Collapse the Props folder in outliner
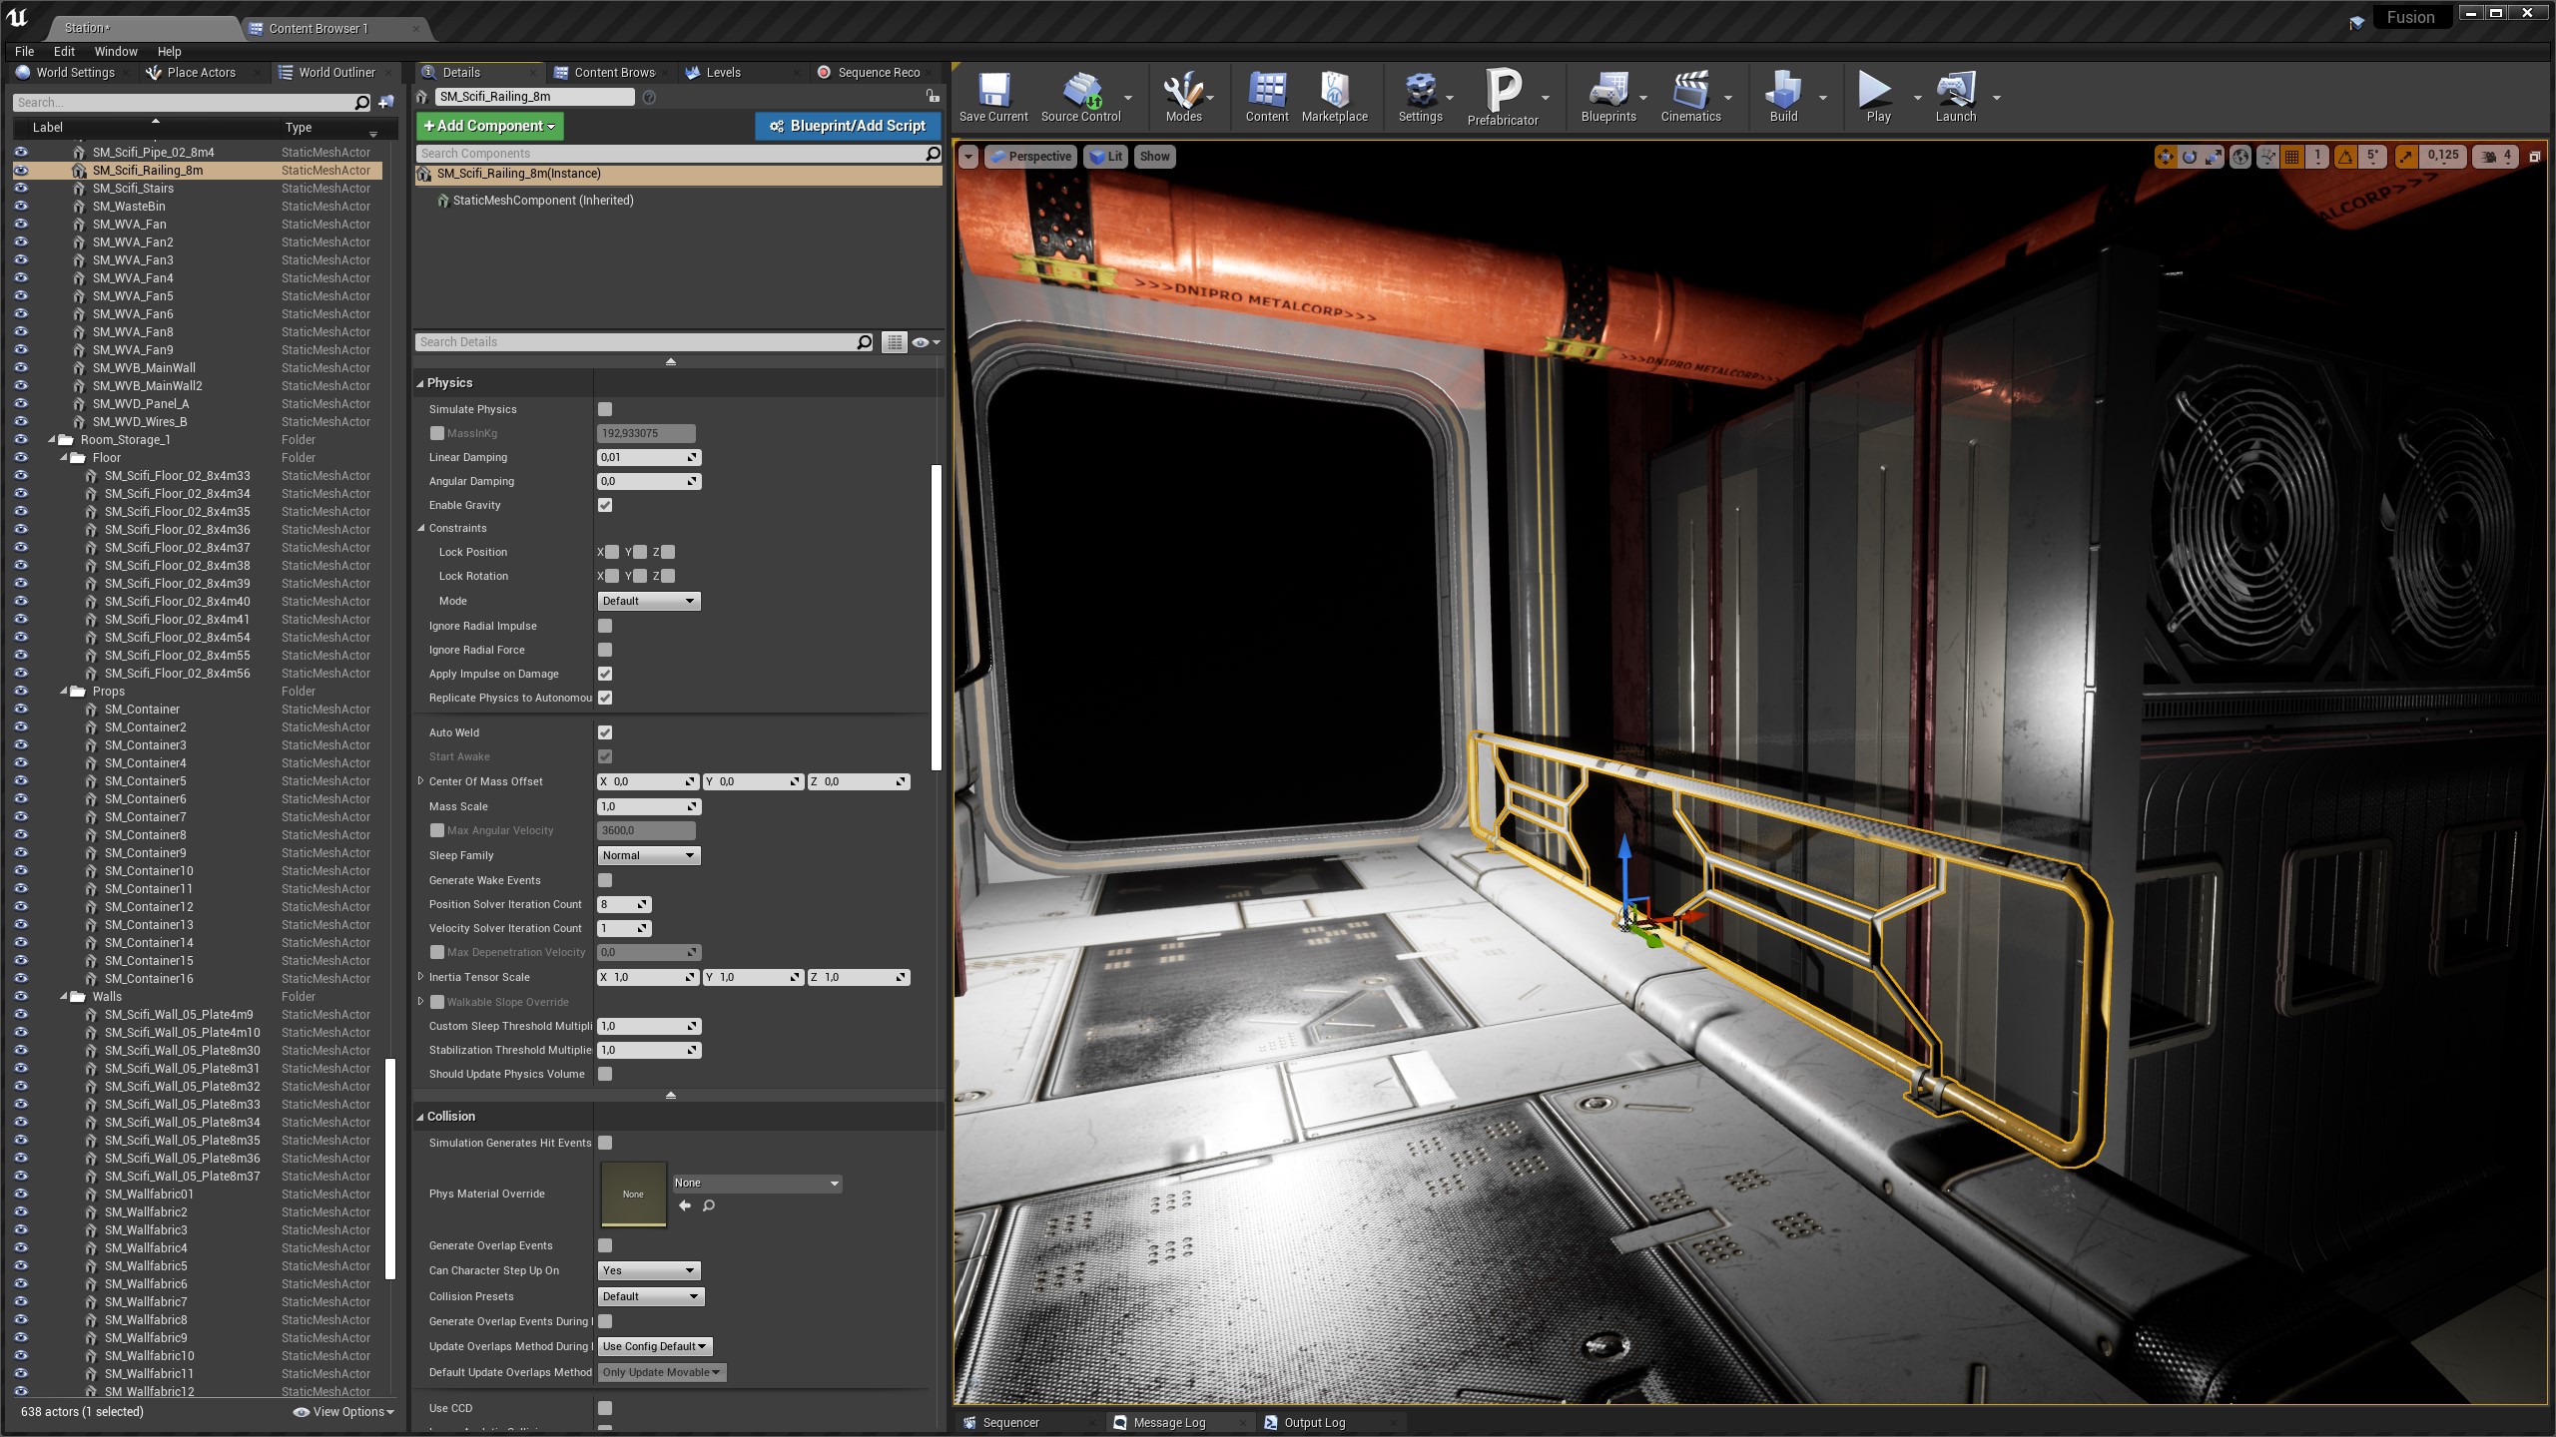 click(x=64, y=691)
